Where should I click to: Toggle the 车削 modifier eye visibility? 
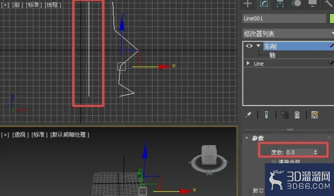click(249, 46)
